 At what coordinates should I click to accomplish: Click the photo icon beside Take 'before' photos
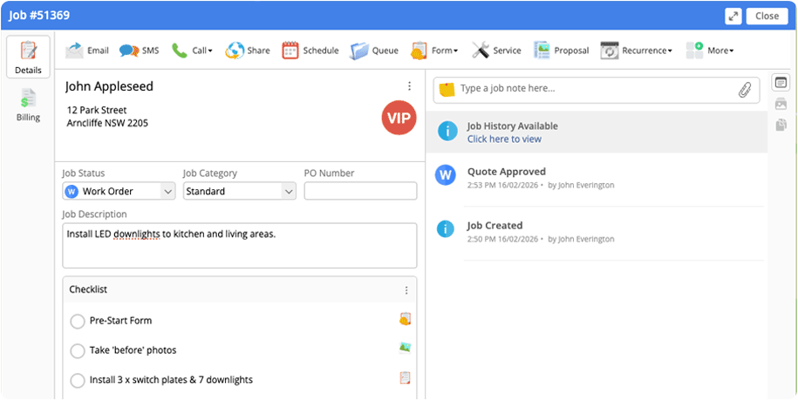tap(406, 348)
